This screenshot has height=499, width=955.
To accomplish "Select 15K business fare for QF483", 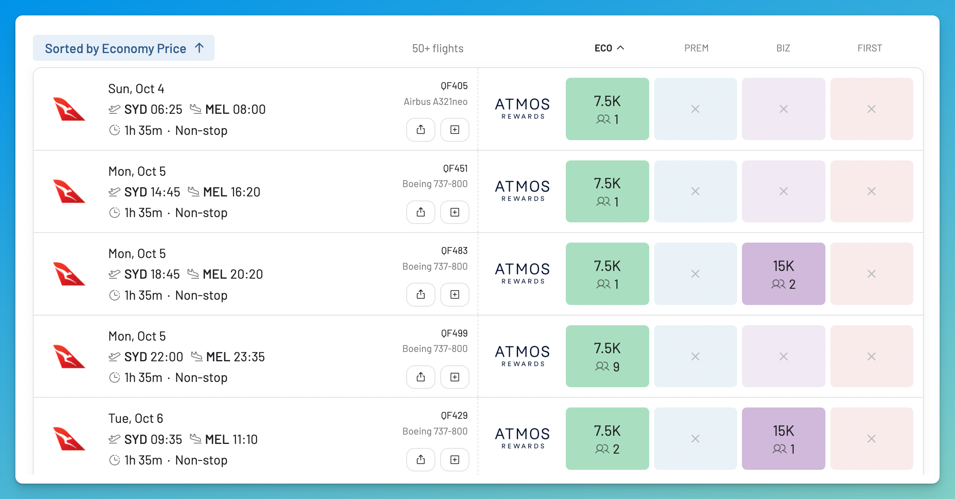I will click(783, 274).
